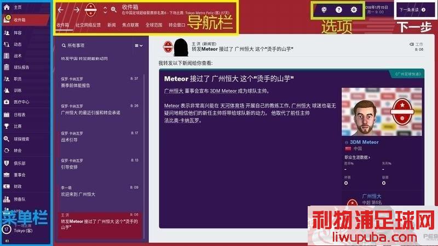Open the 主页 home icon in sidebar
438x246 pixels.
coord(7,7)
